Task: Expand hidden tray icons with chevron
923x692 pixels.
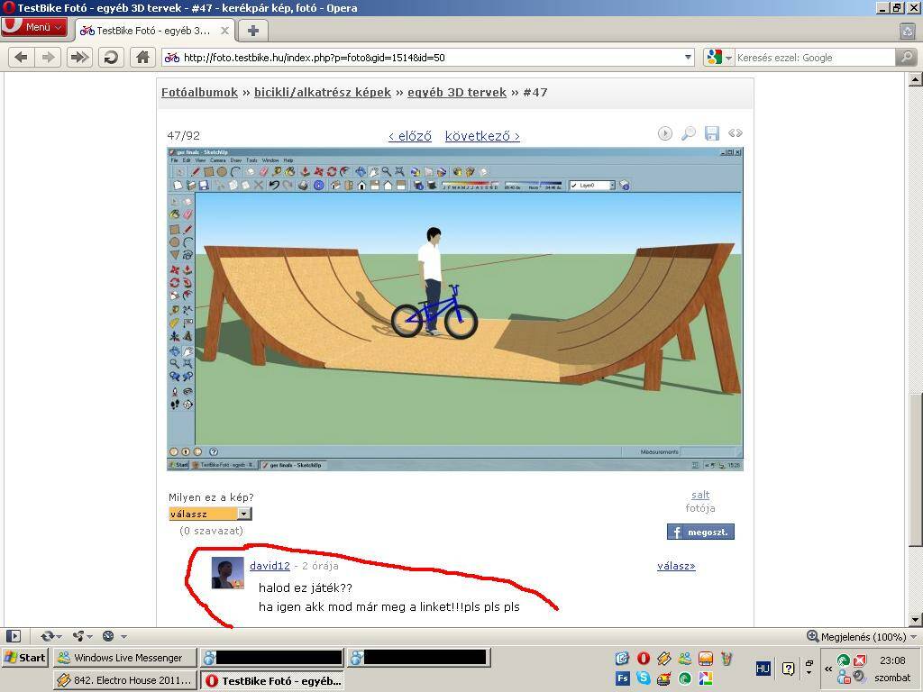Action: pos(828,669)
